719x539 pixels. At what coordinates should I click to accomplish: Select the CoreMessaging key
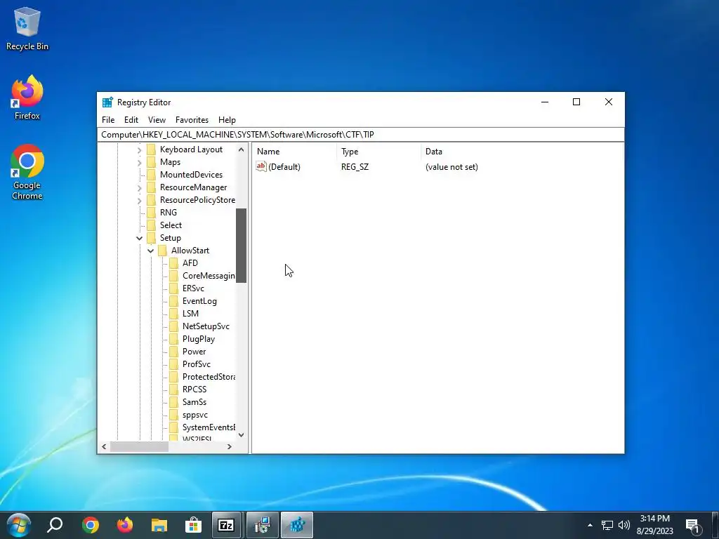[x=208, y=275]
